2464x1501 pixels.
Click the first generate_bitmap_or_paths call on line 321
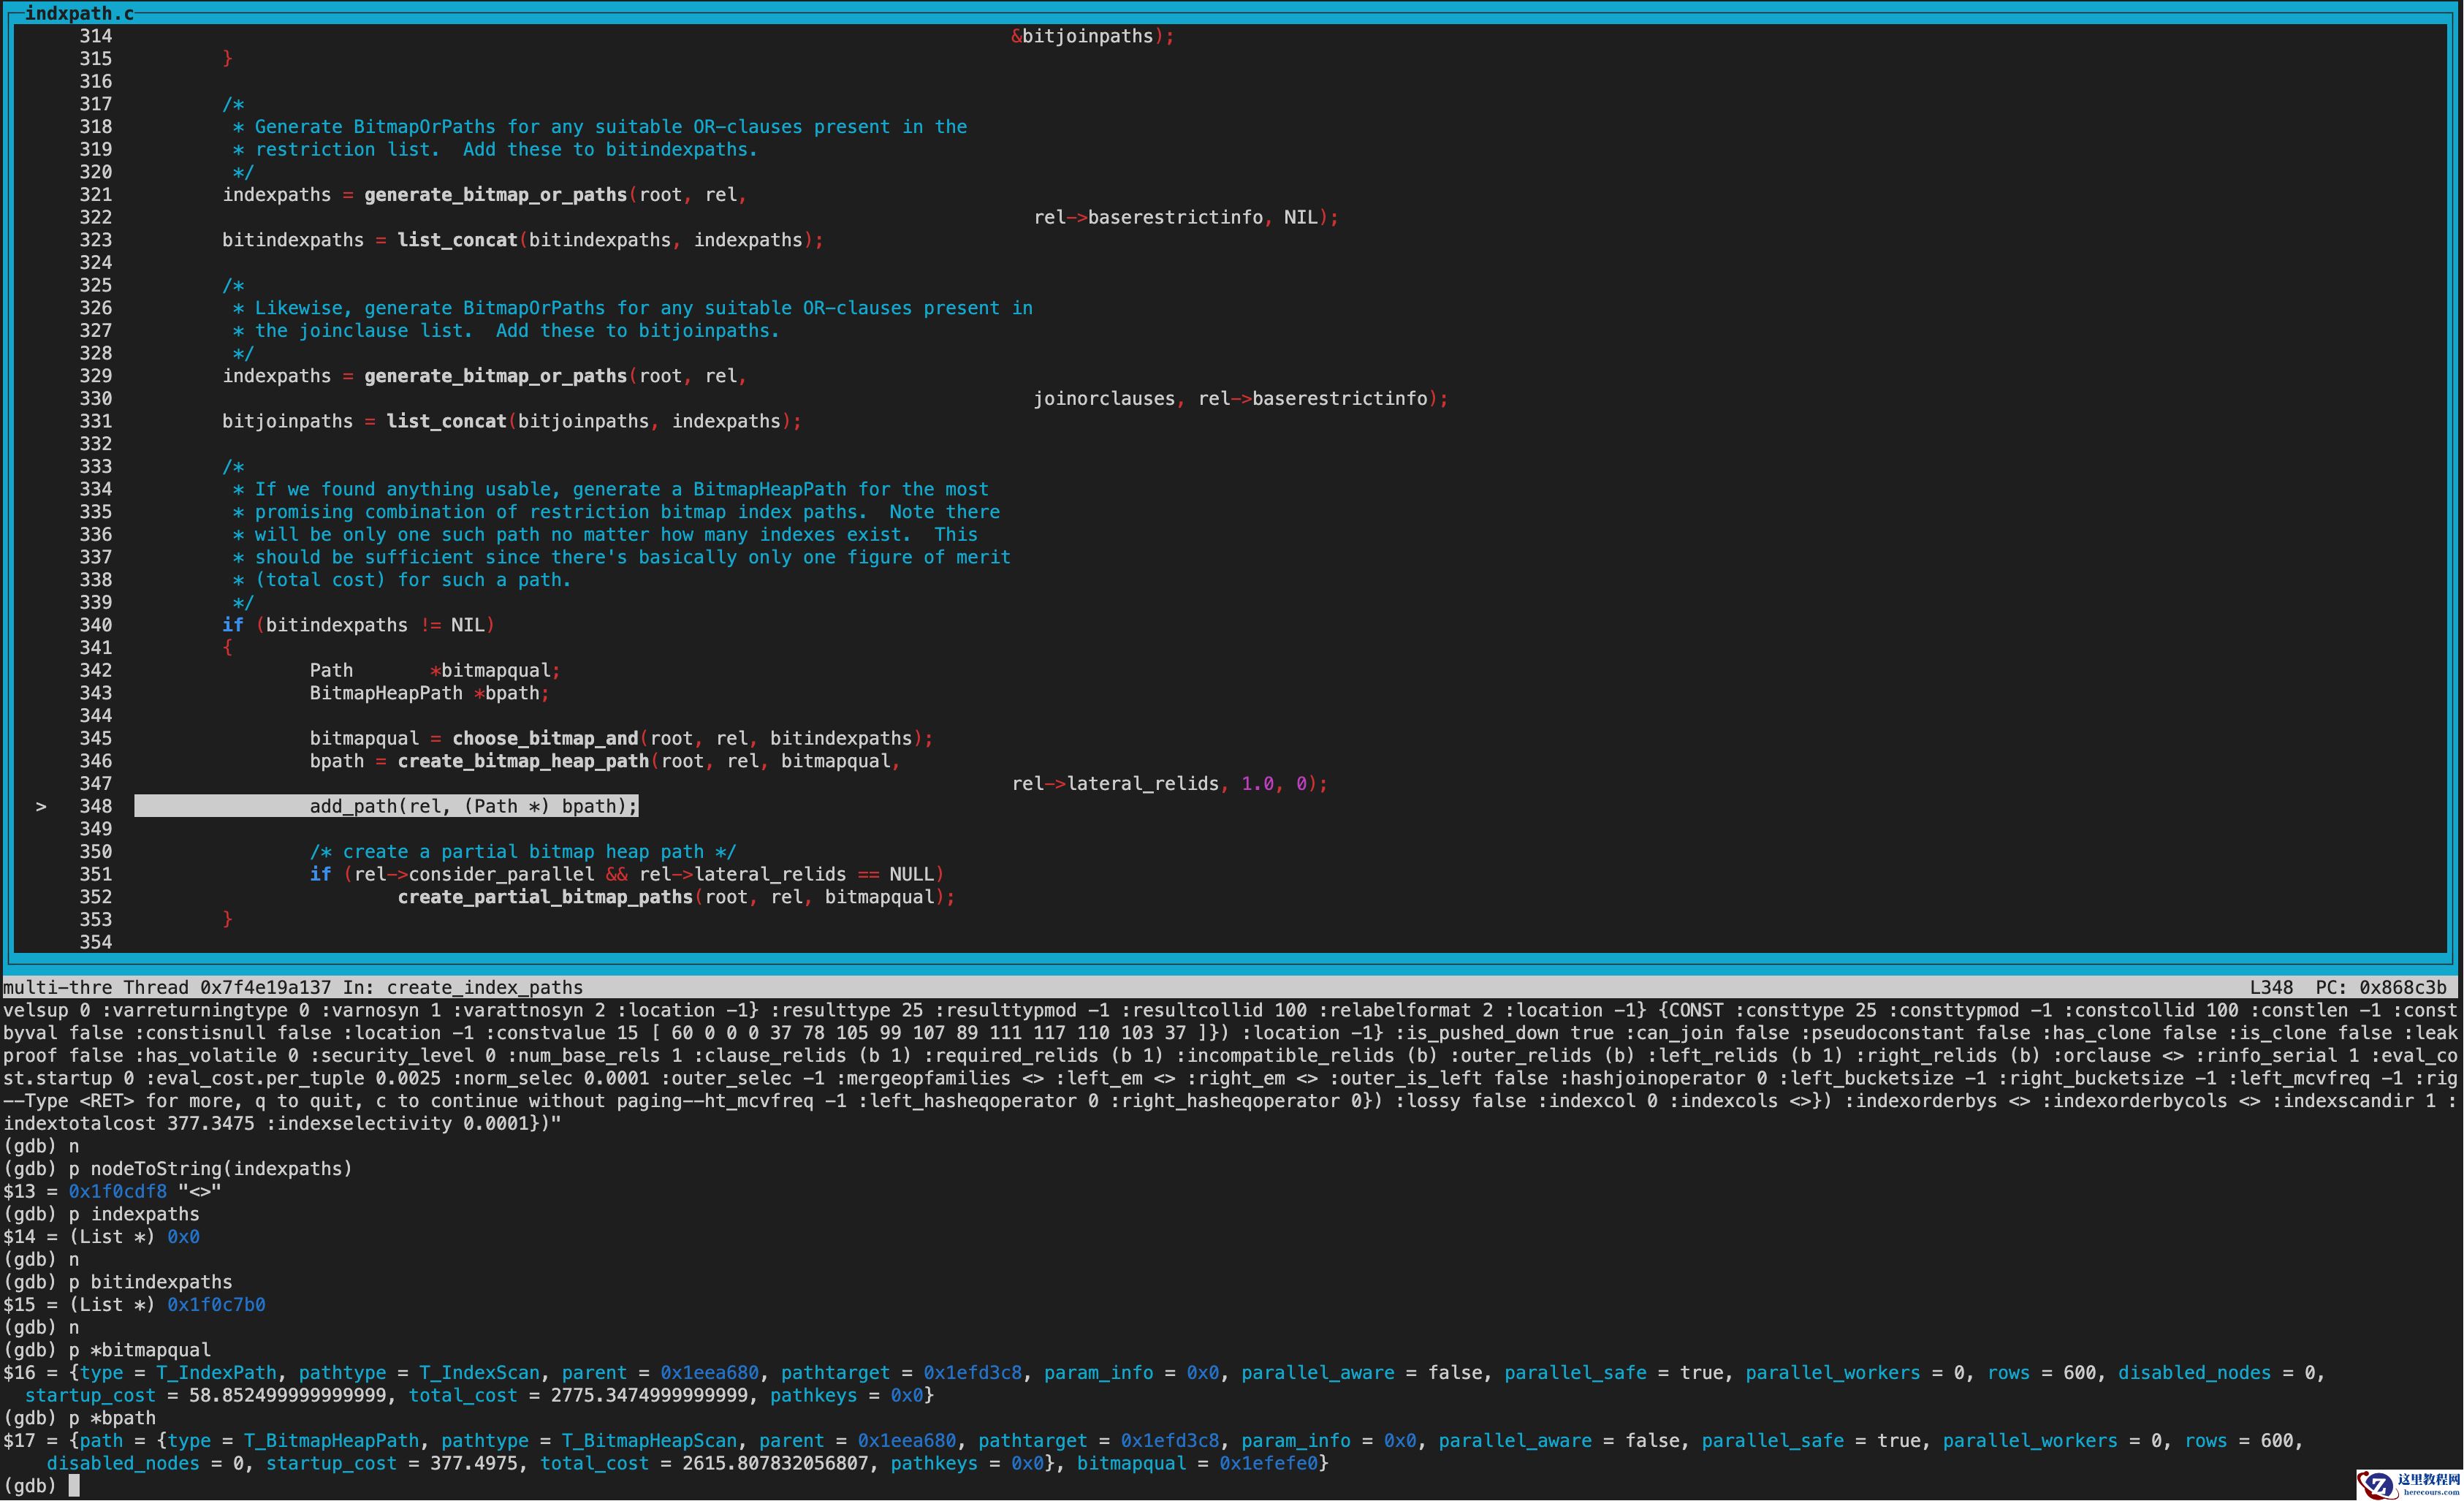click(x=495, y=194)
